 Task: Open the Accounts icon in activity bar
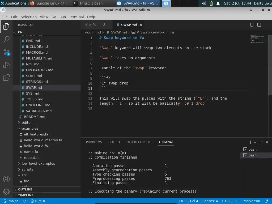coord(6,179)
